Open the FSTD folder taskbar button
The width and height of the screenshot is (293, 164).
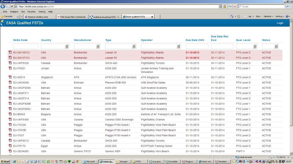tap(140, 162)
